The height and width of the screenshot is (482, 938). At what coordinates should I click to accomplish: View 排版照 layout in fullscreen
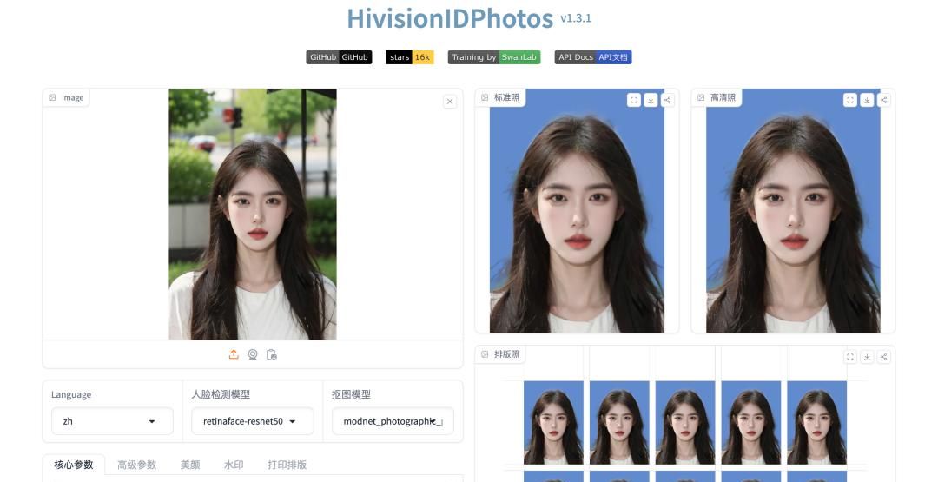point(850,357)
